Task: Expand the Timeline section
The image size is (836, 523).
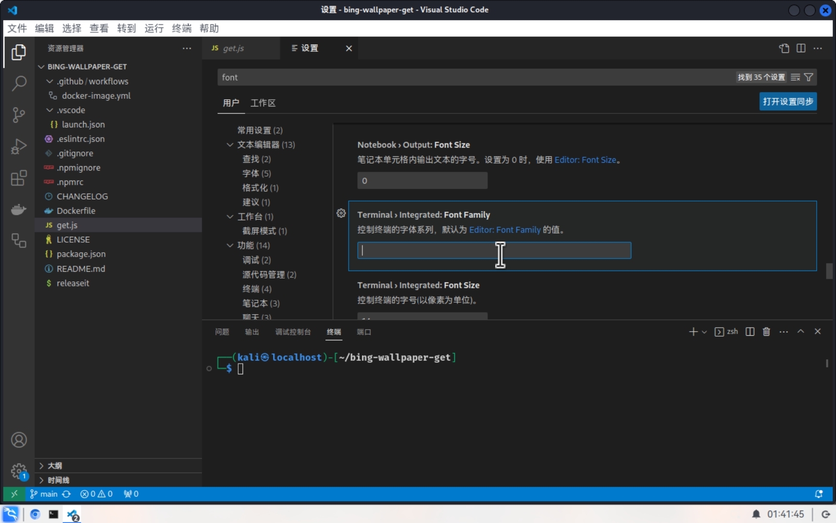Action: pyautogui.click(x=118, y=480)
